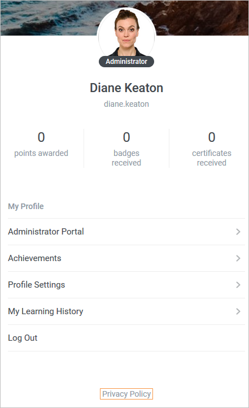Viewport: 249px width, 408px height.
Task: Click the points awarded counter
Action: [x=41, y=145]
